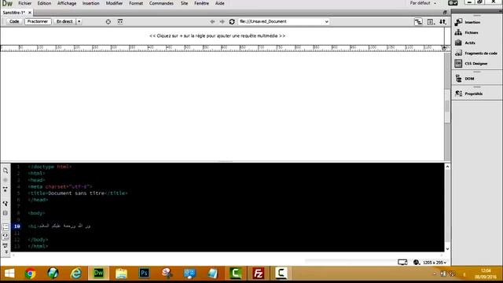The height and width of the screenshot is (283, 503).
Task: Open File Explorer from the taskbar
Action: click(121, 274)
